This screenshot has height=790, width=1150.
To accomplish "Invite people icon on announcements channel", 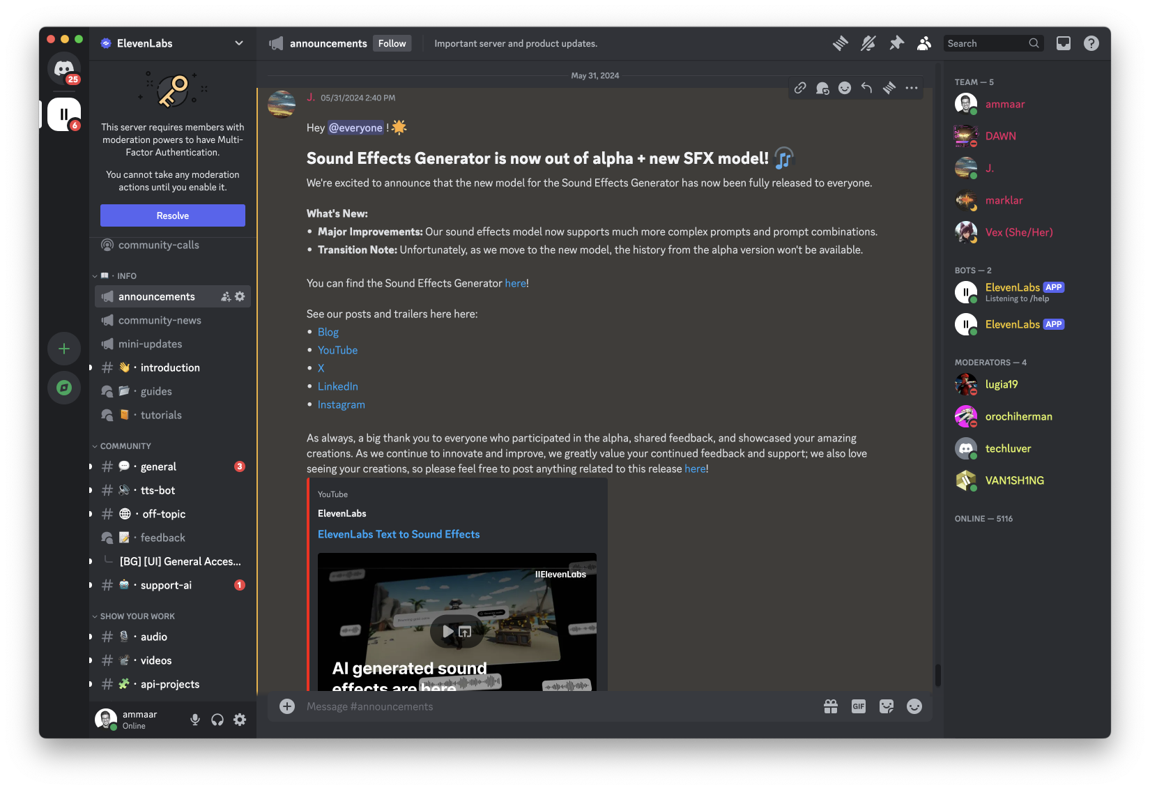I will pos(226,297).
